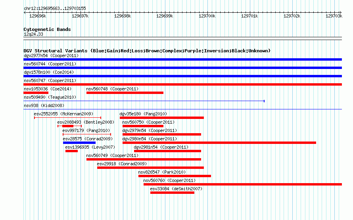353x220 pixels.
Task: Click the 129703k ruler tick label
Action: point(334,16)
